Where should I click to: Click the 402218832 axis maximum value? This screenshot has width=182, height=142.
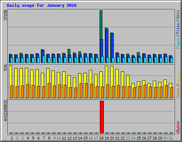[5, 111]
